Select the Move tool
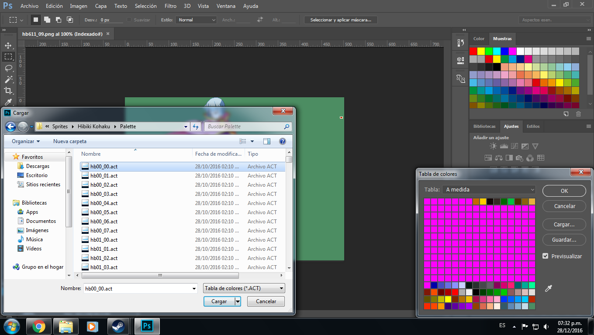The height and width of the screenshot is (335, 594). pyautogui.click(x=8, y=45)
